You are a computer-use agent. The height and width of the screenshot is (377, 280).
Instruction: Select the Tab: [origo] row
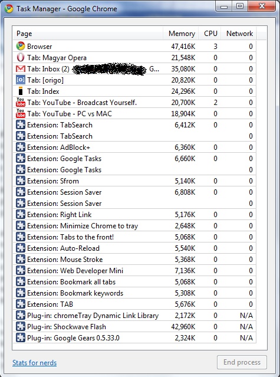(134, 80)
